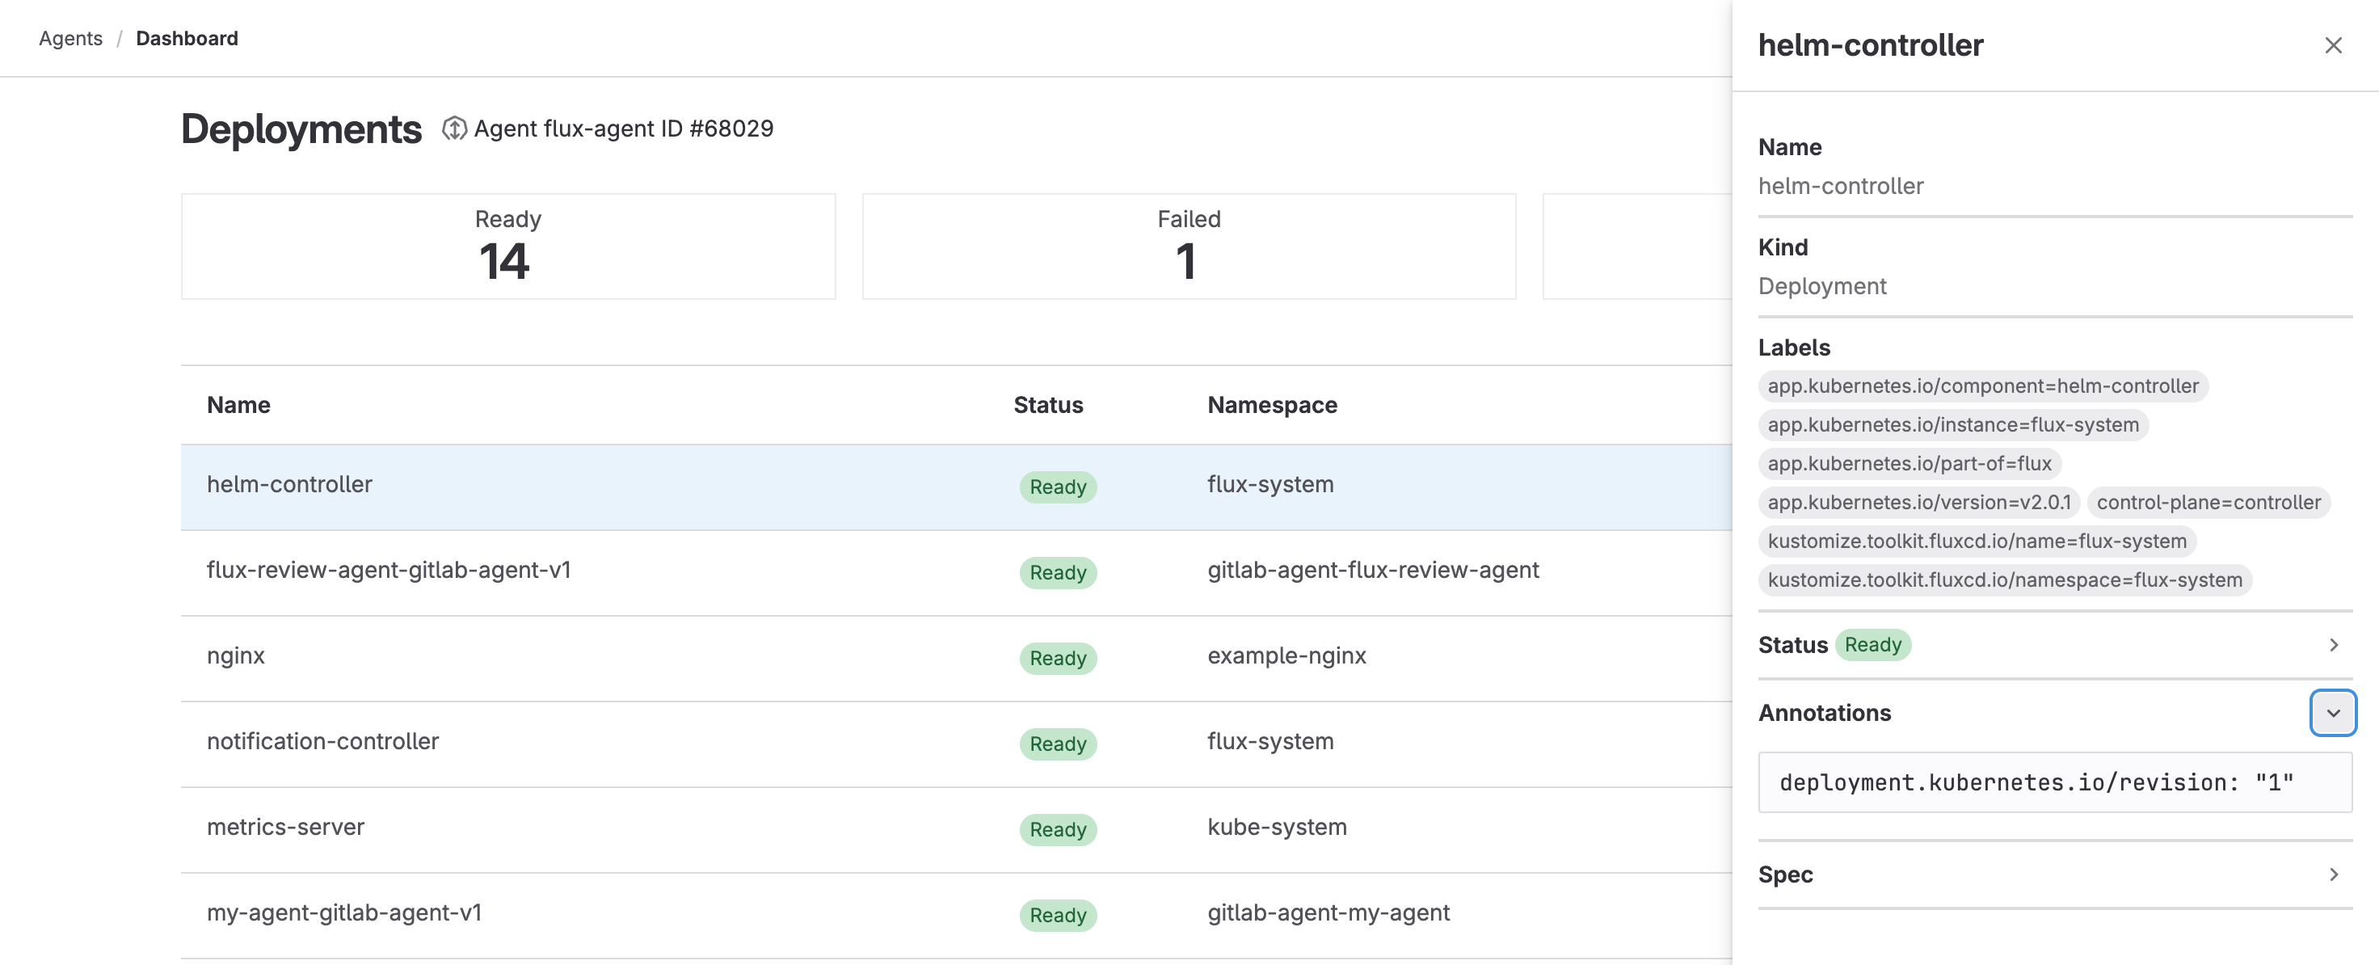2379x965 pixels.
Task: Click the Failed summary card showing 1
Action: coord(1188,246)
